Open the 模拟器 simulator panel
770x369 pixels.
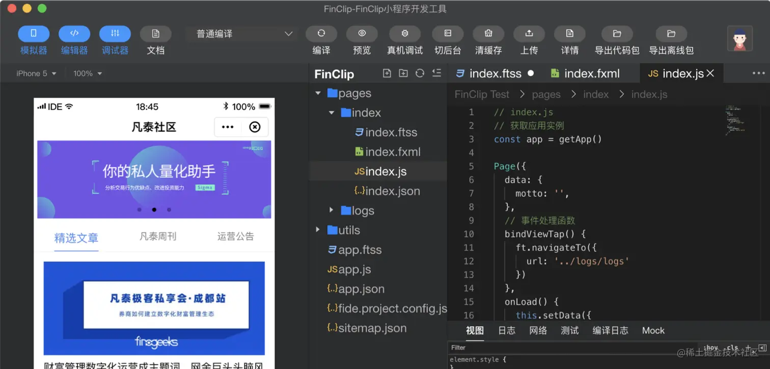33,39
